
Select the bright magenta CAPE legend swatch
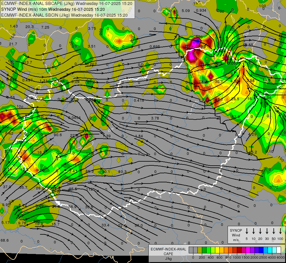[x=248, y=250]
